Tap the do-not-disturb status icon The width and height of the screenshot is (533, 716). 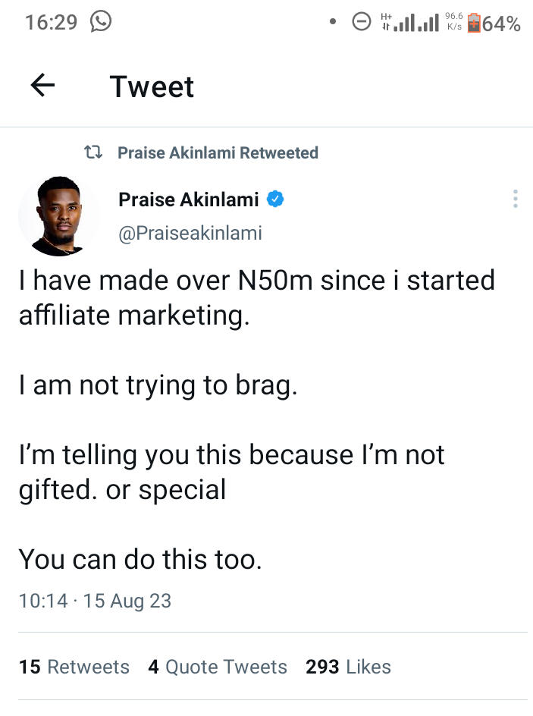point(362,23)
